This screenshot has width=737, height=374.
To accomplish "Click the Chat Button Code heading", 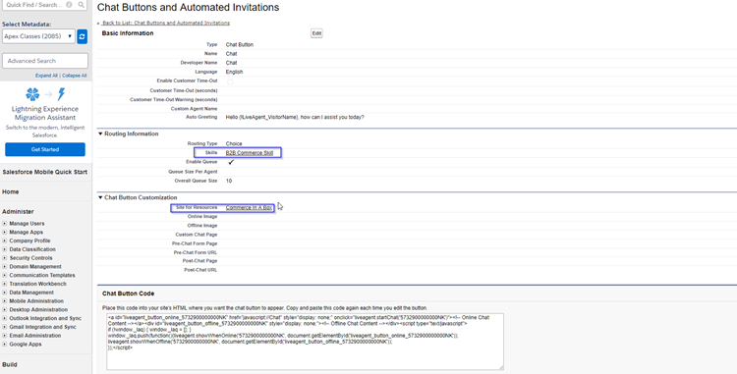I will (129, 294).
